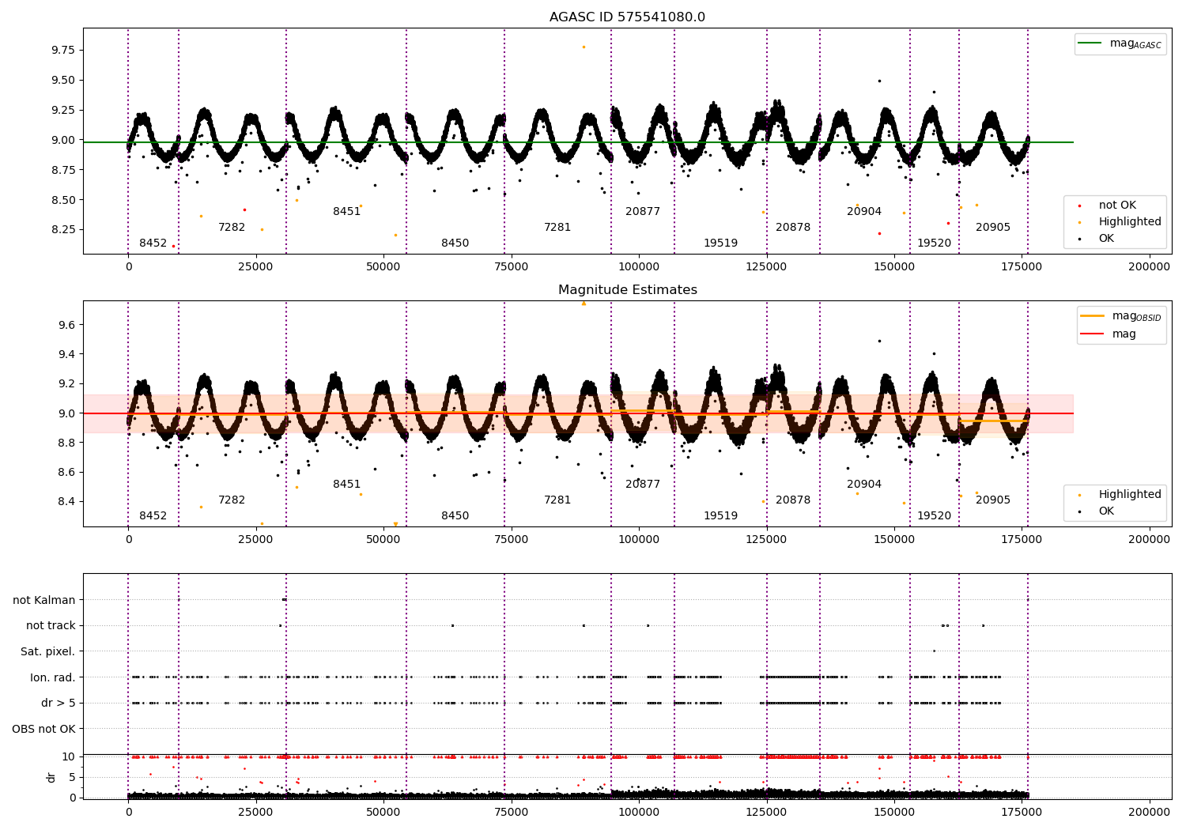Click the 9.6 y-axis tick label

click(66, 325)
